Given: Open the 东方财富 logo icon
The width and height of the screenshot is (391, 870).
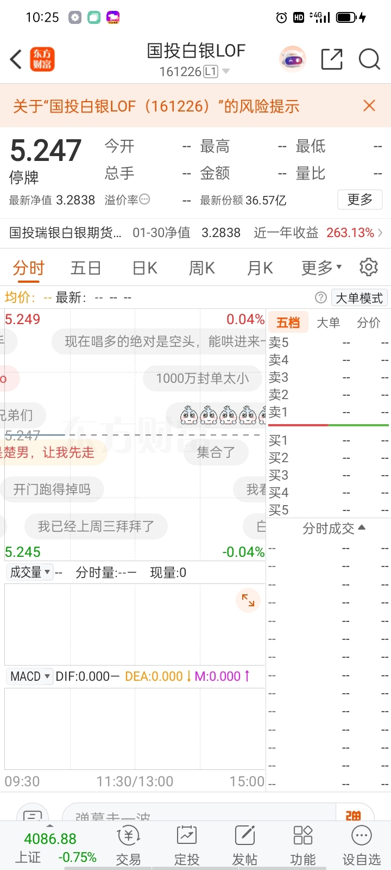Looking at the screenshot, I should (42, 59).
